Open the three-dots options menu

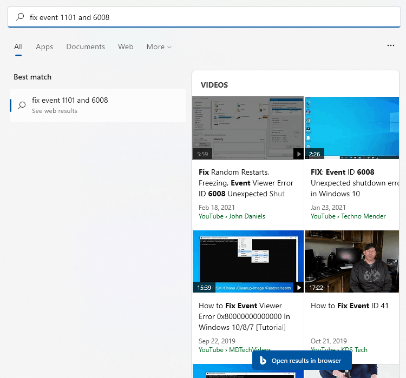pyautogui.click(x=391, y=45)
